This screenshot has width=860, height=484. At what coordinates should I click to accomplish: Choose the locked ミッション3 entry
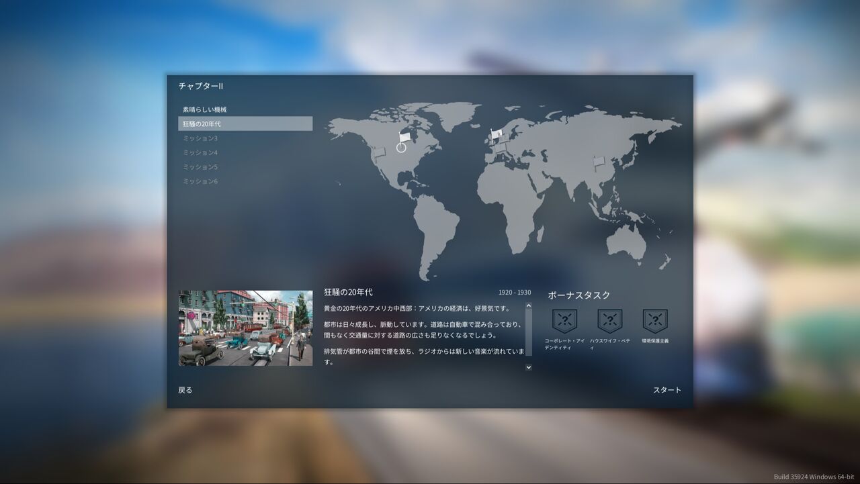tap(245, 138)
